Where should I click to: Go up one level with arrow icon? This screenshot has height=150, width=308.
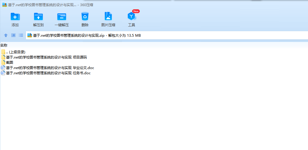coord(6,35)
